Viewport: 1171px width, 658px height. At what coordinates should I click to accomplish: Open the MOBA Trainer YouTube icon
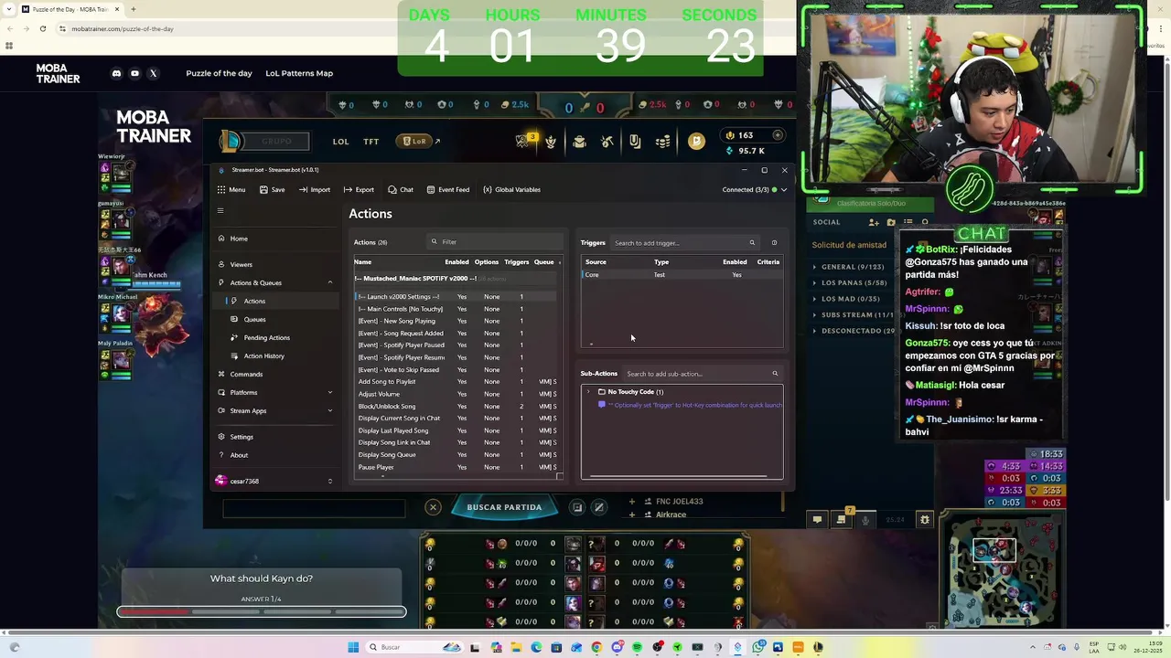134,73
